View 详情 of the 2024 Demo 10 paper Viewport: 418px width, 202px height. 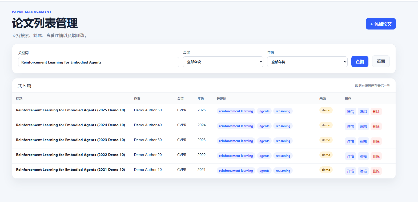pos(351,127)
